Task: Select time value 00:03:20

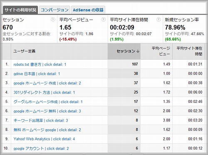Action: coord(195,120)
